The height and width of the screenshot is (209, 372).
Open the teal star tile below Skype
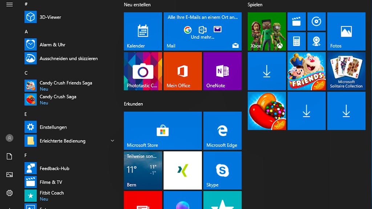click(223, 200)
